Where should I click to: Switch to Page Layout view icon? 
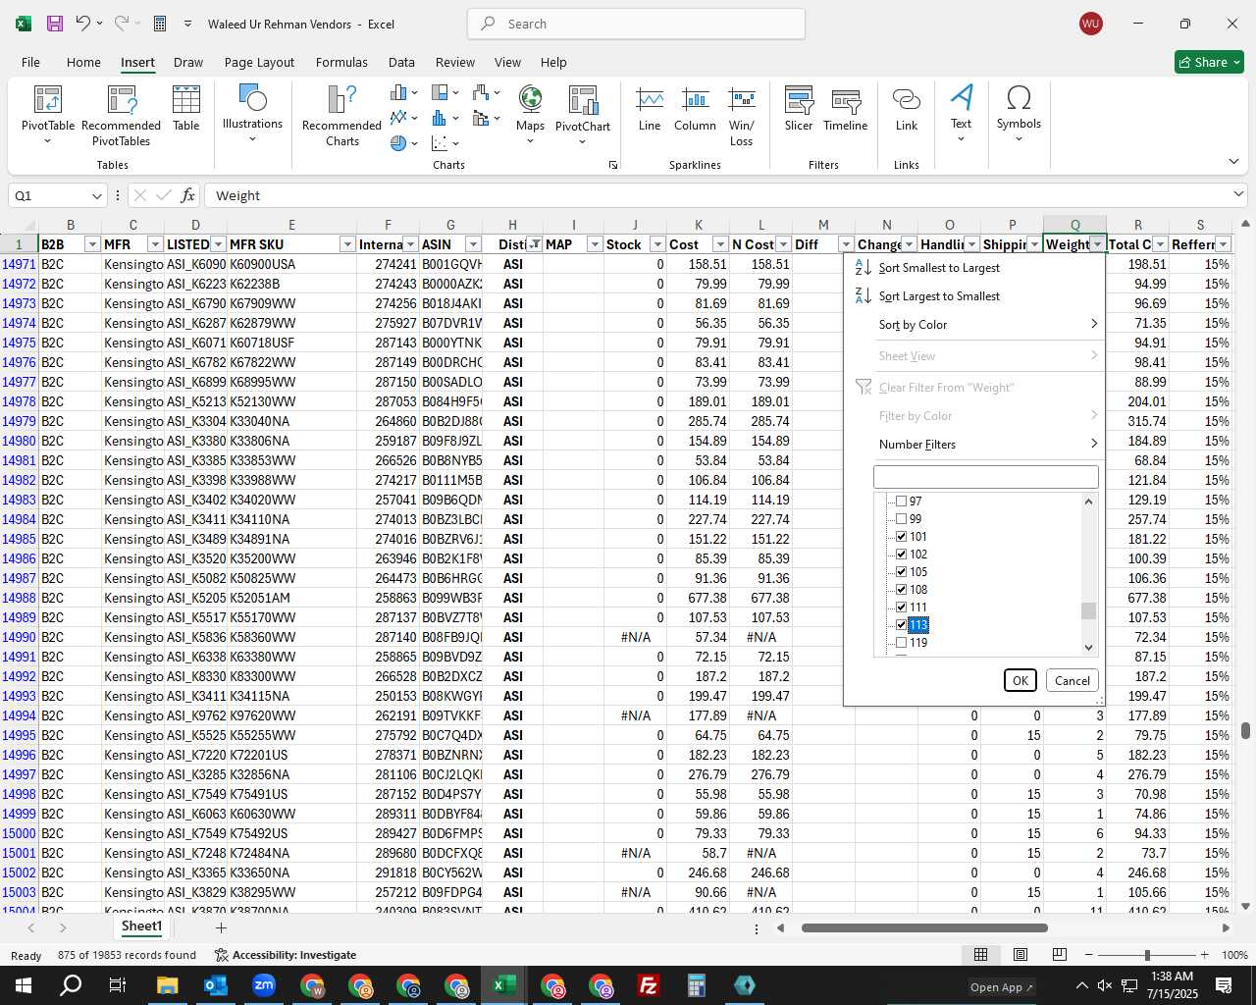[x=1020, y=955]
